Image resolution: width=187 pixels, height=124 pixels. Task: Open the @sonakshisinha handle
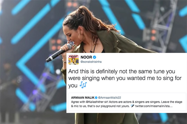click(x=91, y=62)
